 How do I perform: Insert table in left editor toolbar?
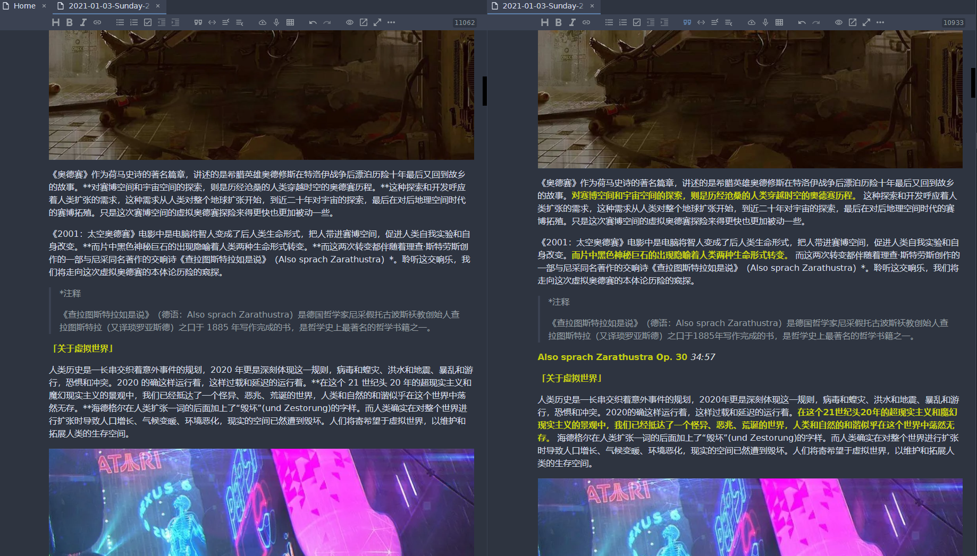coord(290,22)
